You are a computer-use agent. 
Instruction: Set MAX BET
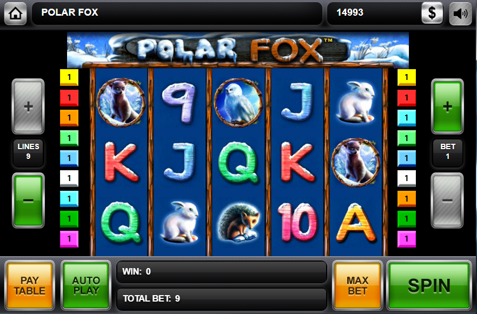tap(357, 285)
